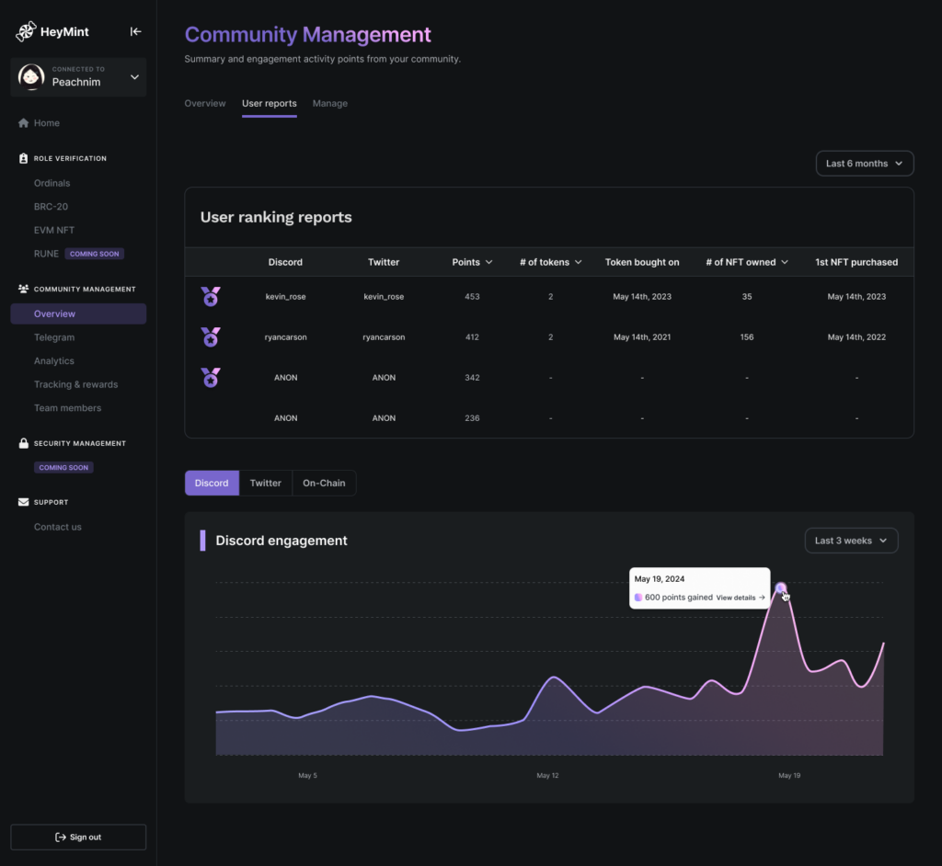Sort table by the Points column
The width and height of the screenshot is (942, 866).
pos(472,262)
